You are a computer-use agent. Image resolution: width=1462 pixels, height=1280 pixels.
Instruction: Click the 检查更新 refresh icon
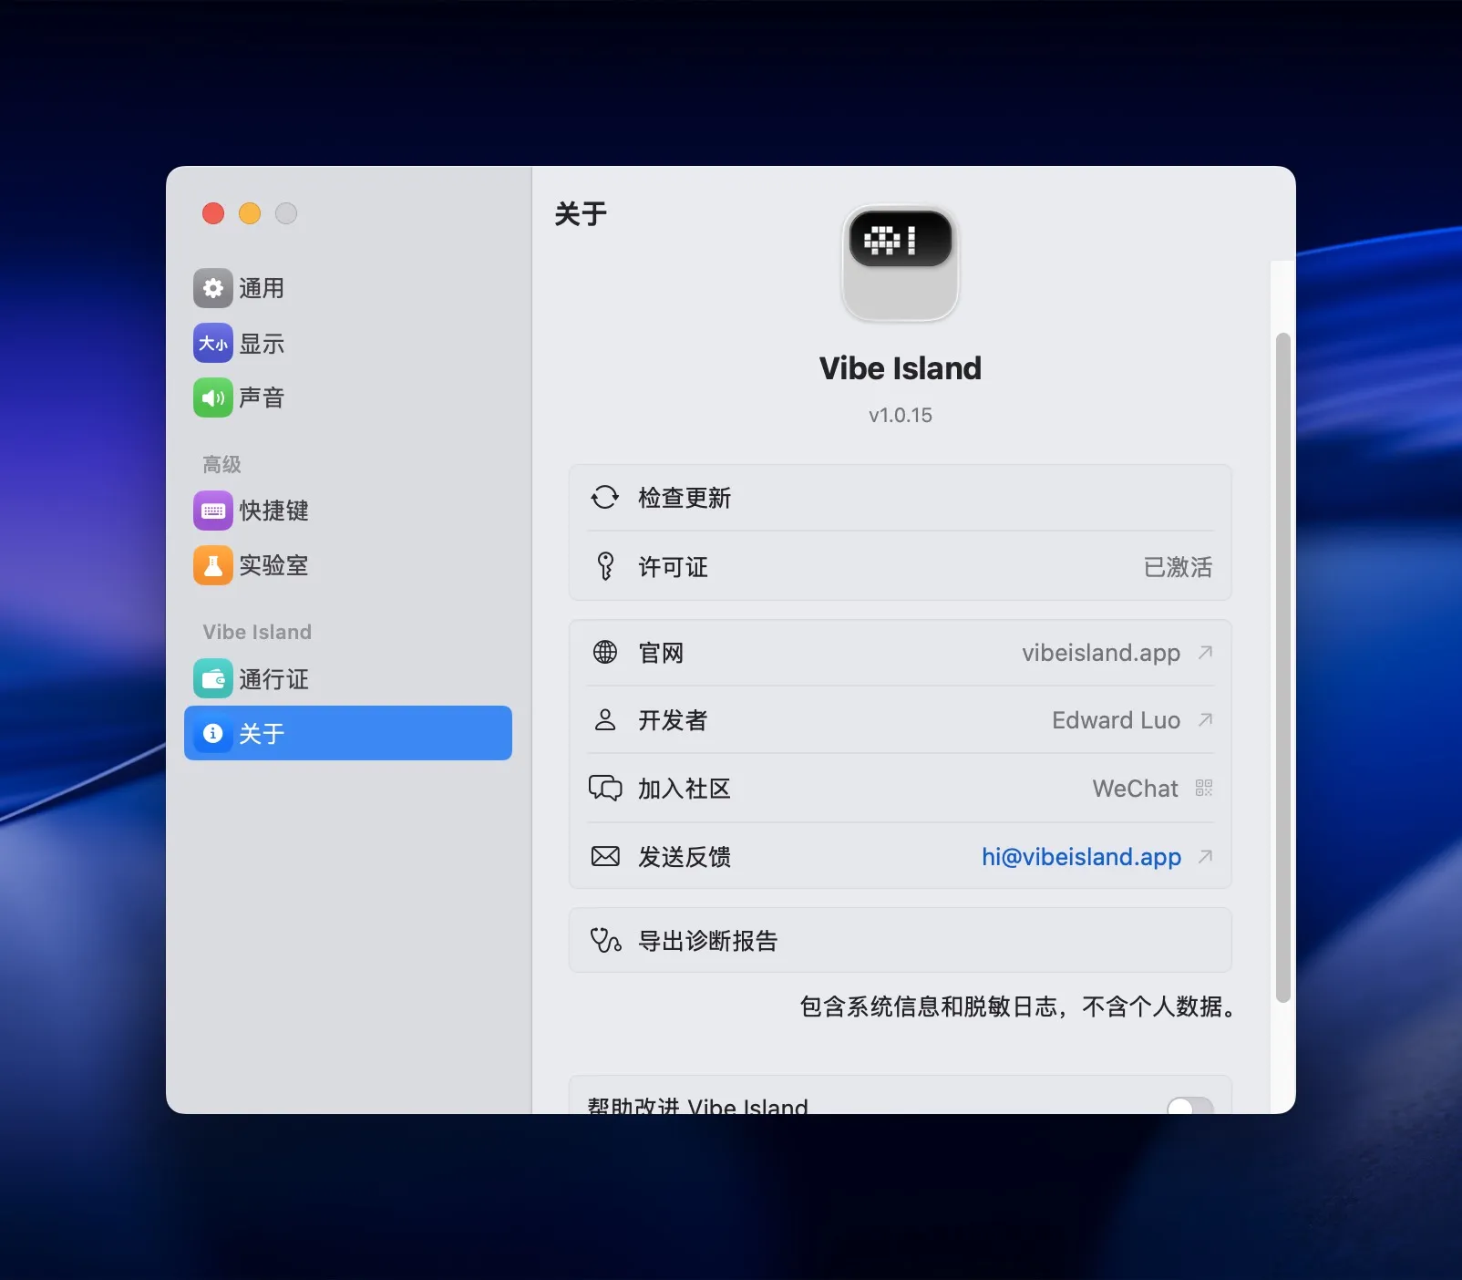pos(605,498)
